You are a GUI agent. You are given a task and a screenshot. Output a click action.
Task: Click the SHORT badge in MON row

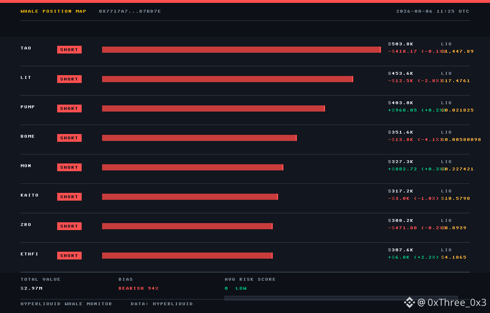coord(69,168)
